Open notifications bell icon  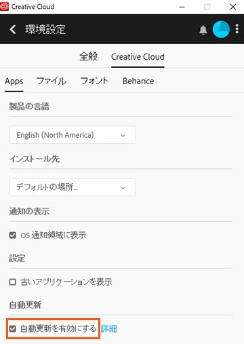click(x=203, y=30)
